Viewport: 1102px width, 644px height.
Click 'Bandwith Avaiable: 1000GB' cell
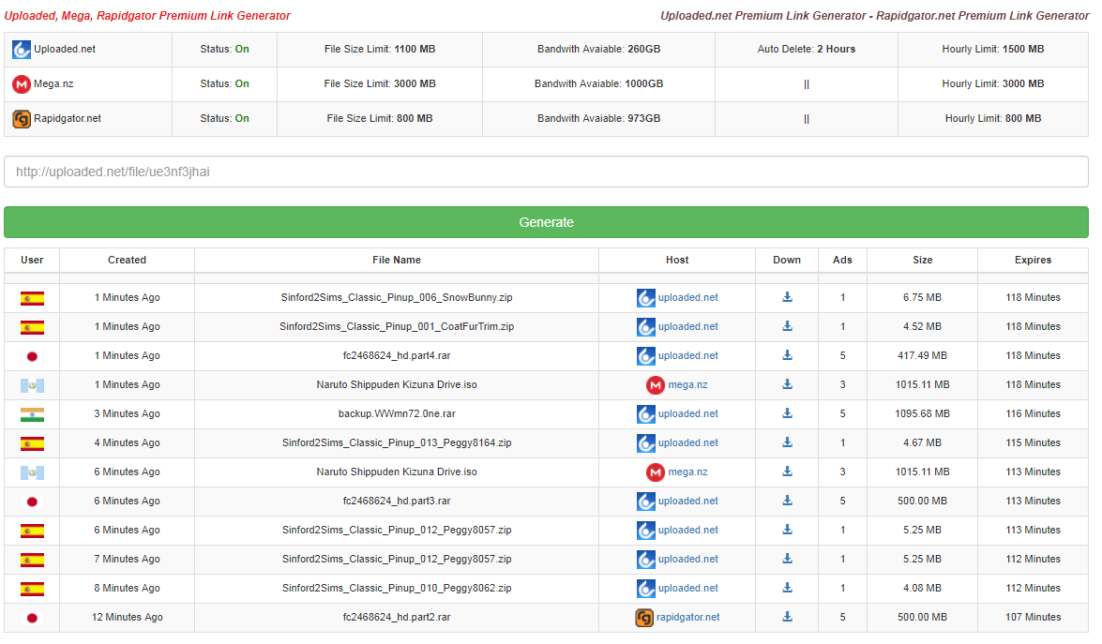tap(598, 83)
